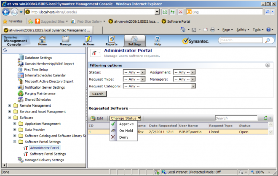This screenshot has width=278, height=176.
Task: Sort by the Date Requested column header
Action: (163, 126)
